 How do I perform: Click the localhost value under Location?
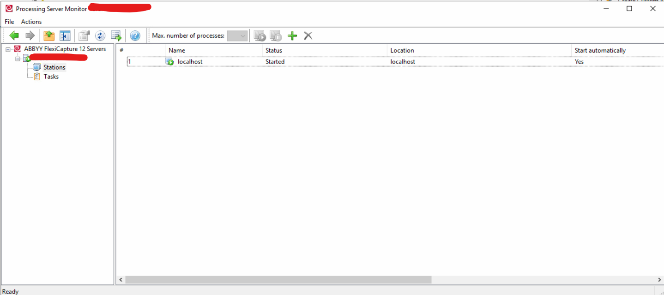[403, 62]
